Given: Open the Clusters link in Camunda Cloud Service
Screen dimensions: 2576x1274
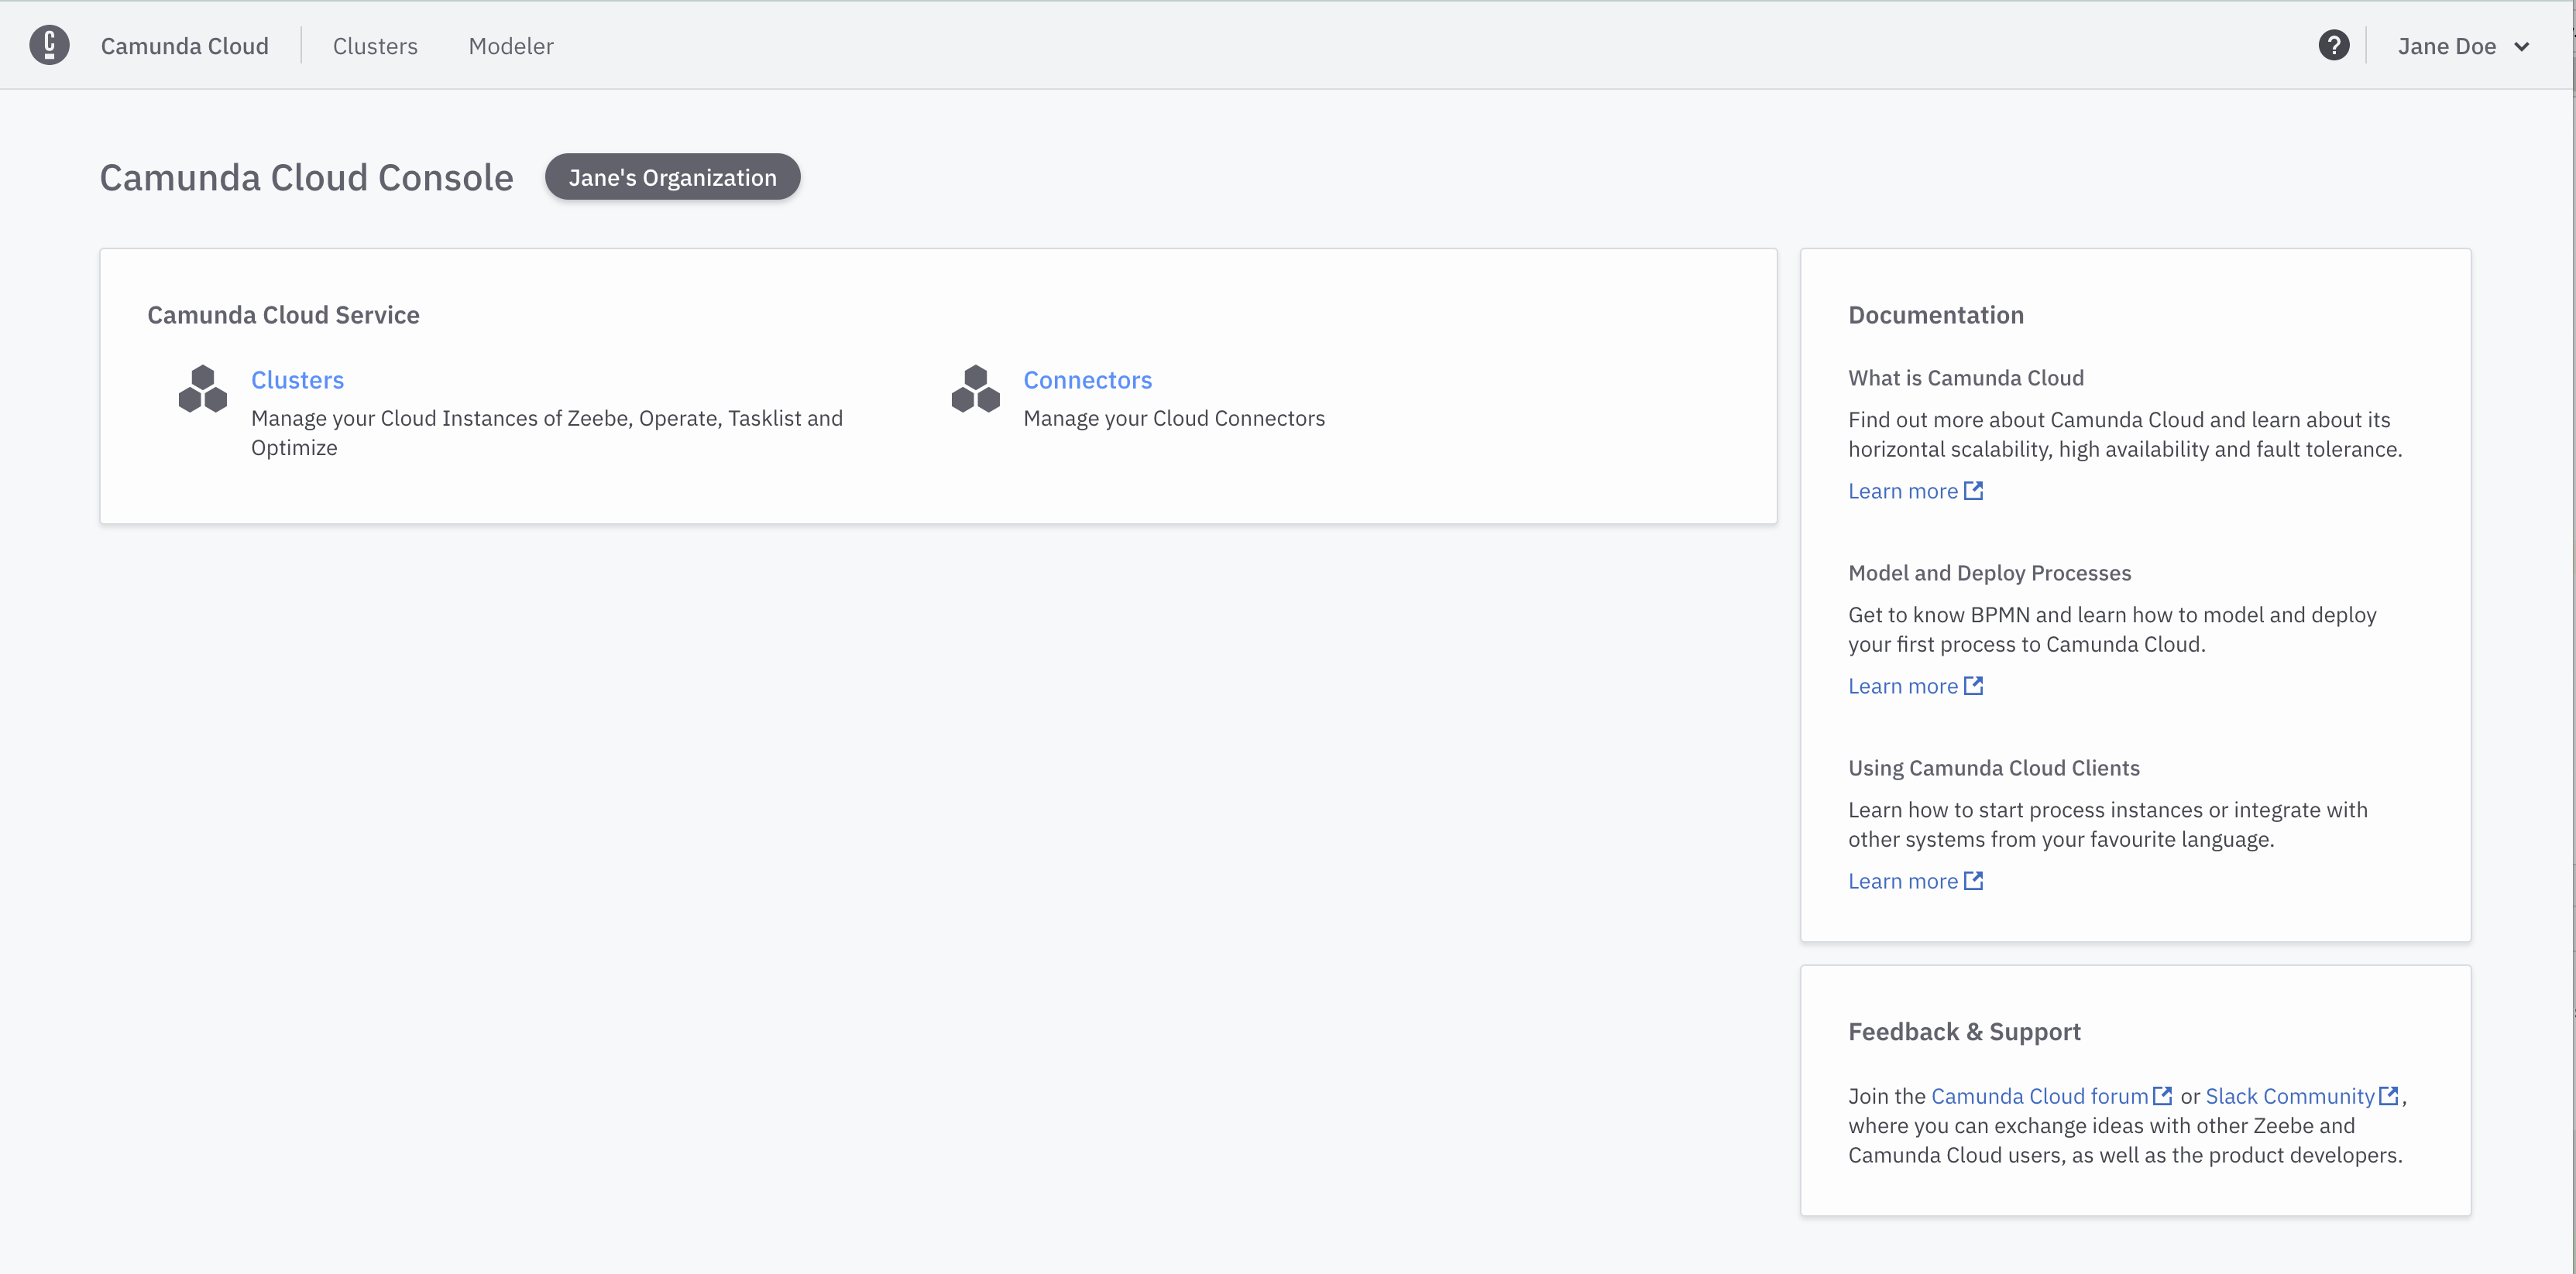Looking at the screenshot, I should click(297, 380).
